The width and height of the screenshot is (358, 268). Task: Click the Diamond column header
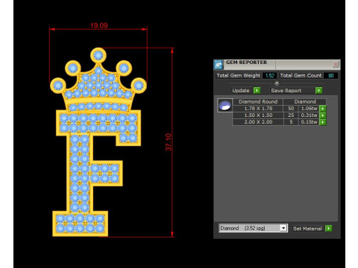305,101
